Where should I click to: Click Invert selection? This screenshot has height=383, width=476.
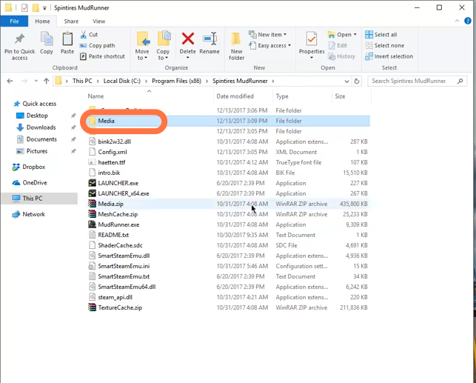tap(389, 56)
